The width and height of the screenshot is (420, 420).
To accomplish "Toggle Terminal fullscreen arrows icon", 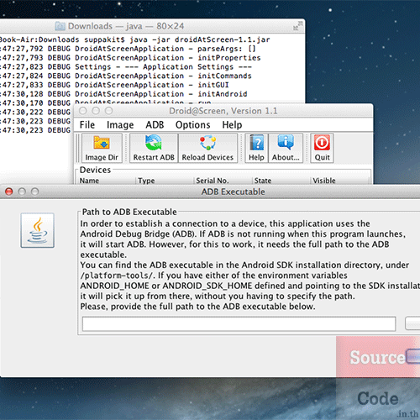I will point(297,26).
